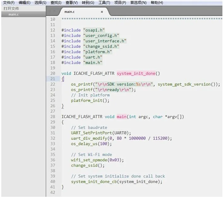Click the "uart.h" include string
The width and height of the screenshot is (224, 199).
tap(93, 57)
